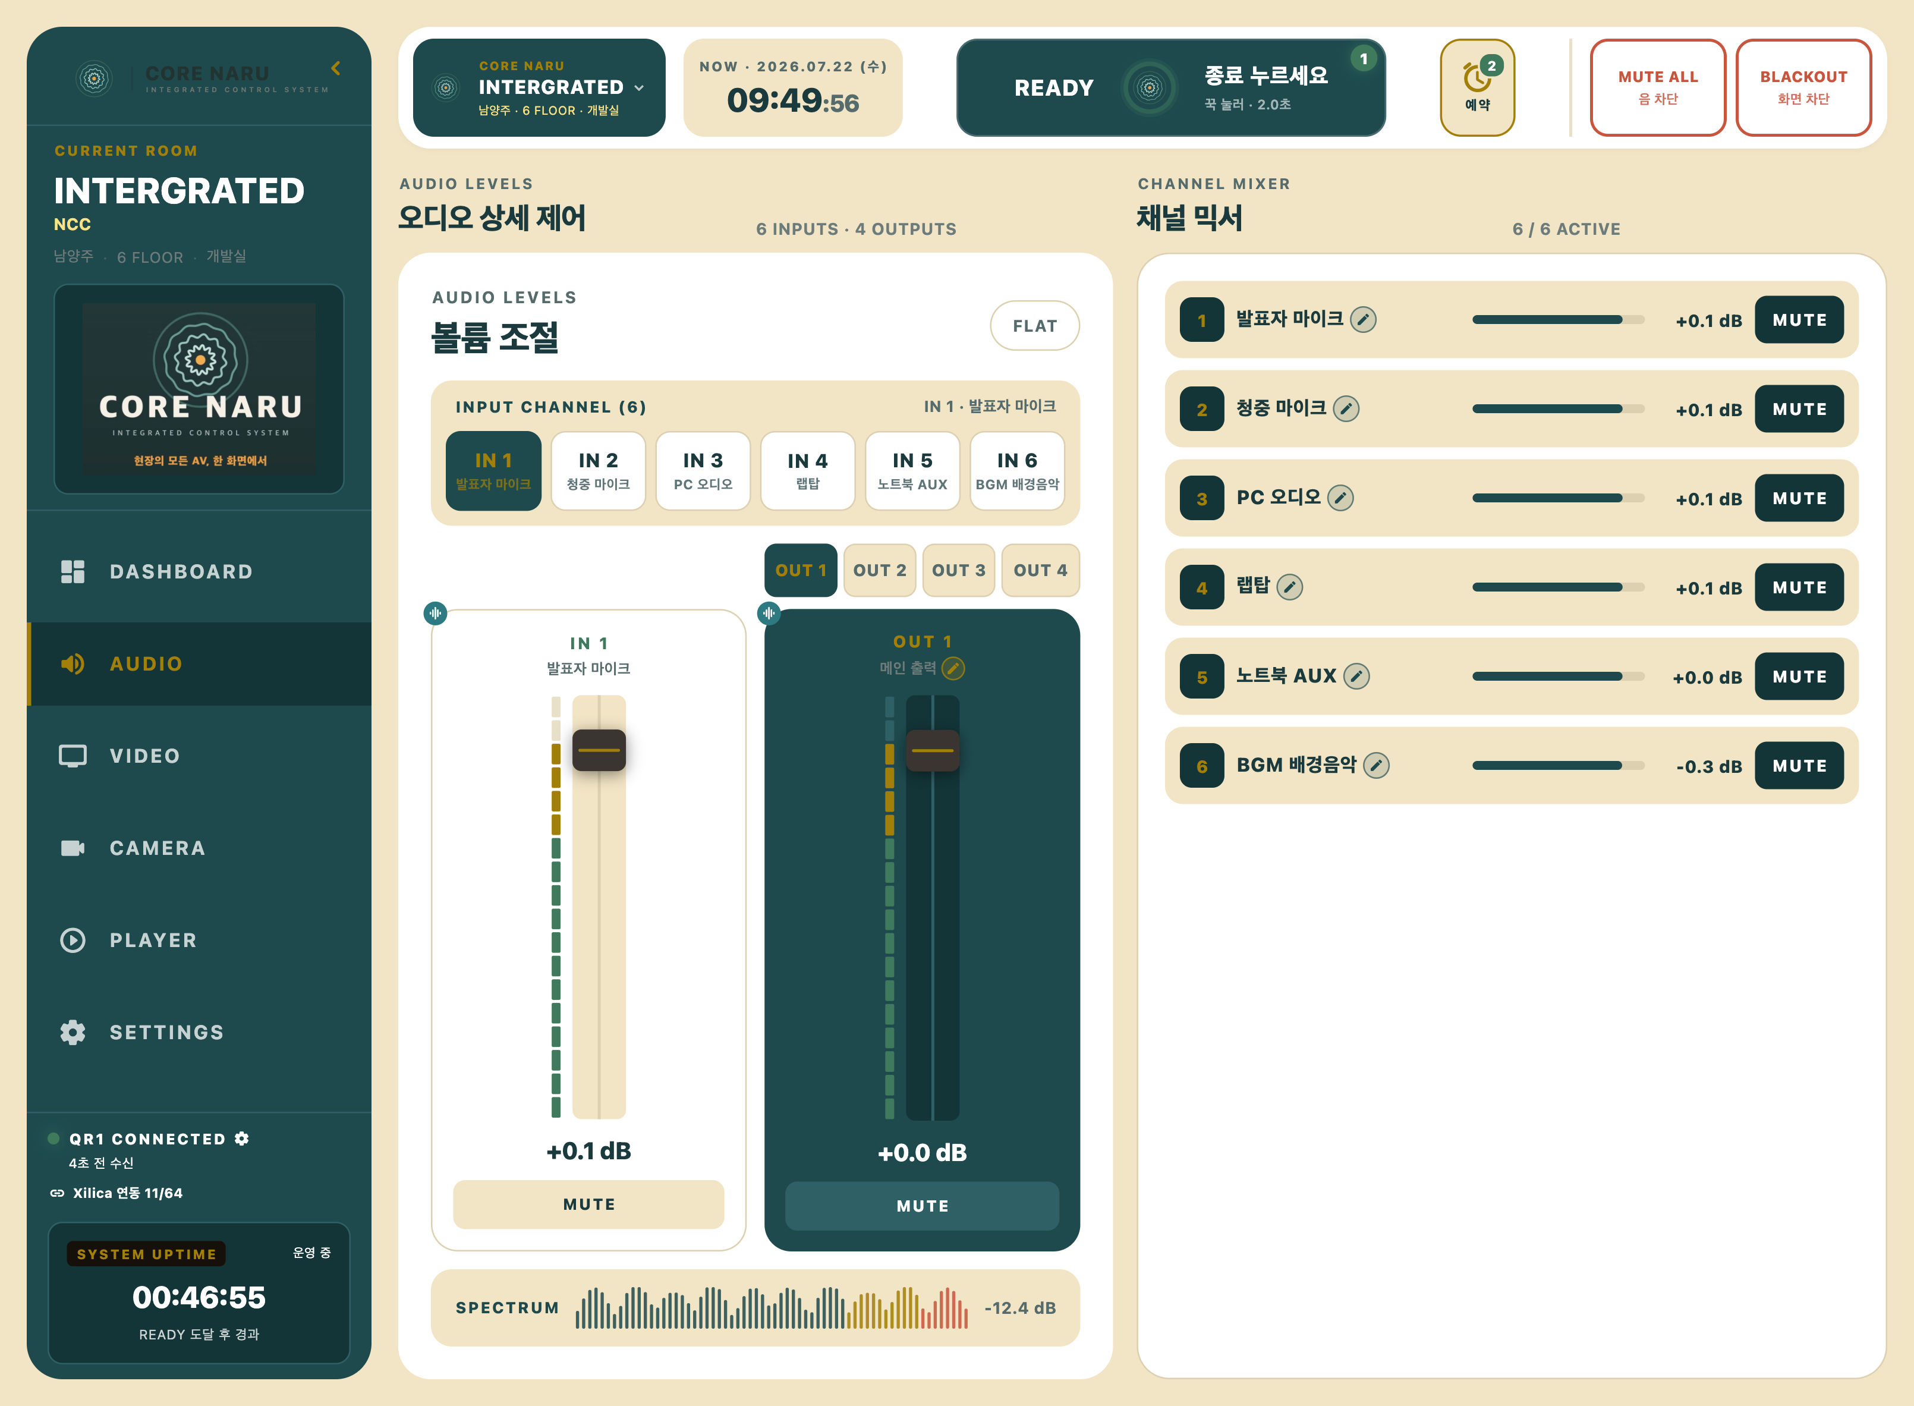Click the channel number 1 badge
Image resolution: width=1914 pixels, height=1406 pixels.
[x=1202, y=320]
